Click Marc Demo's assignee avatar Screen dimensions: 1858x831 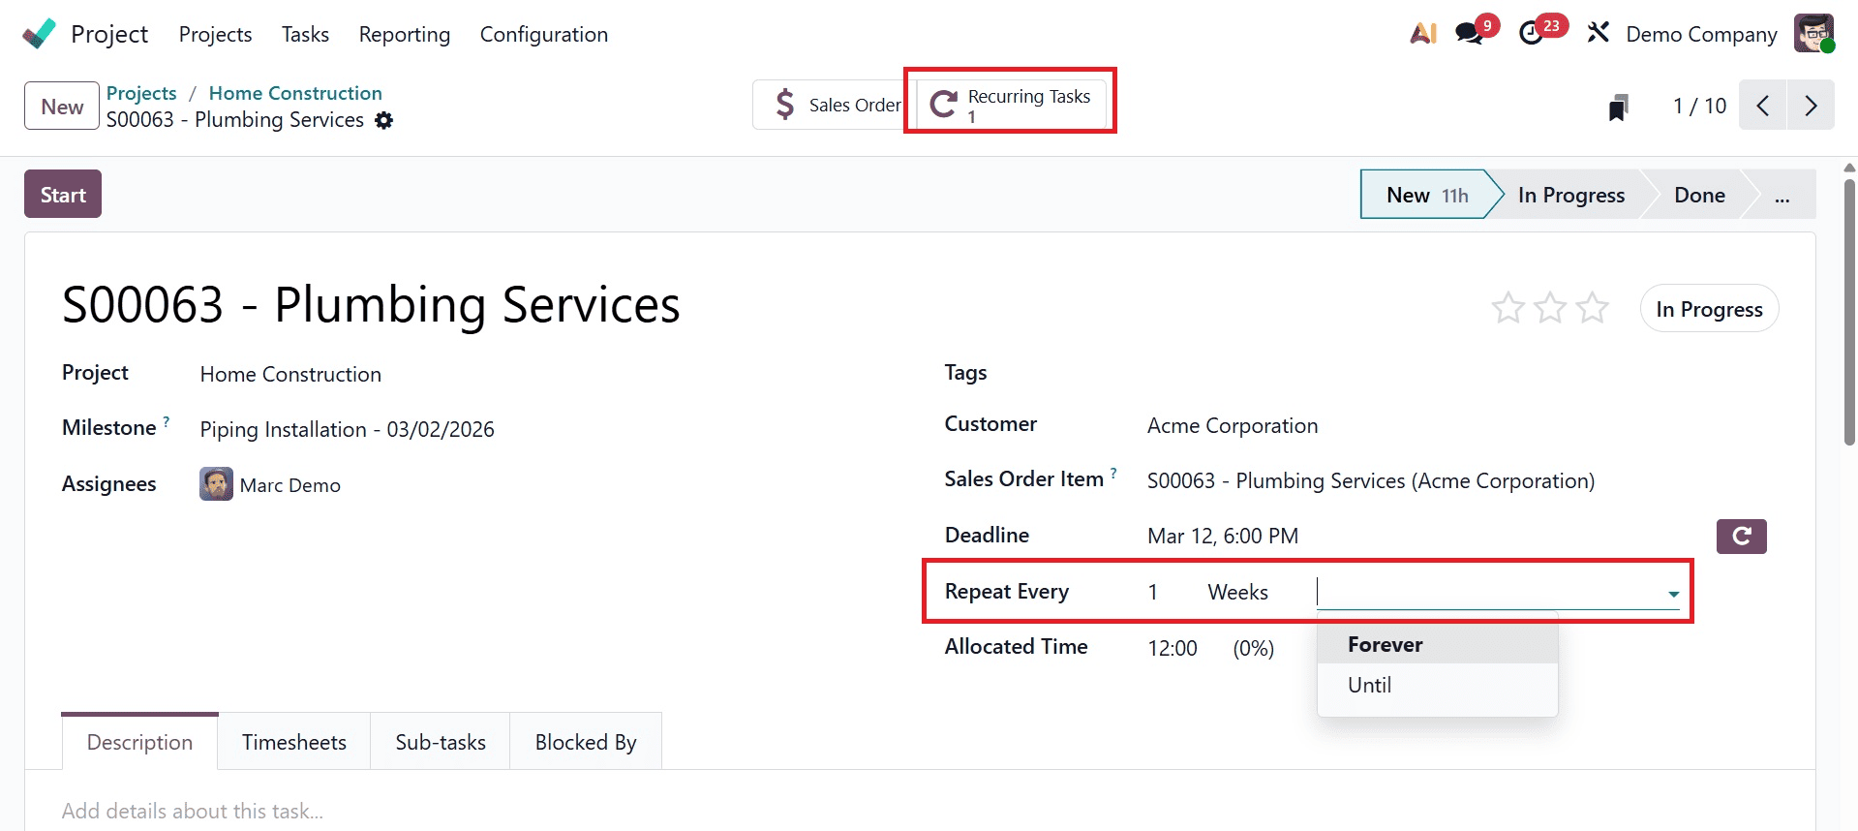(216, 484)
